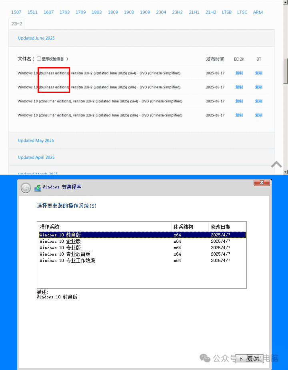The image size is (288, 370).
Task: Close the Windows Setup dialog
Action: [x=262, y=182]
